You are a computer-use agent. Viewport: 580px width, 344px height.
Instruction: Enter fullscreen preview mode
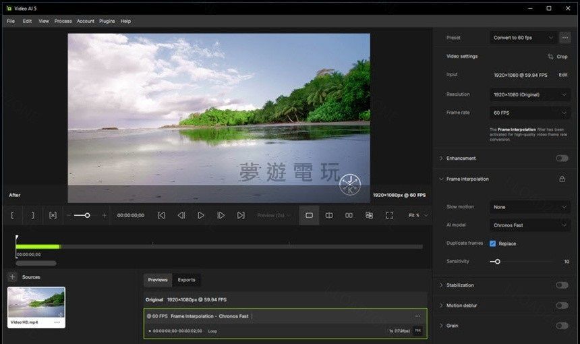(389, 215)
